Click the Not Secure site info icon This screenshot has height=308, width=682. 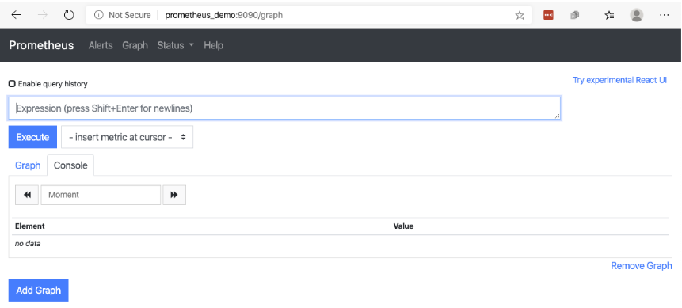pos(99,15)
